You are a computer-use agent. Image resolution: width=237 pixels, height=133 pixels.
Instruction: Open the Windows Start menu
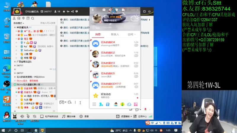[3, 130]
